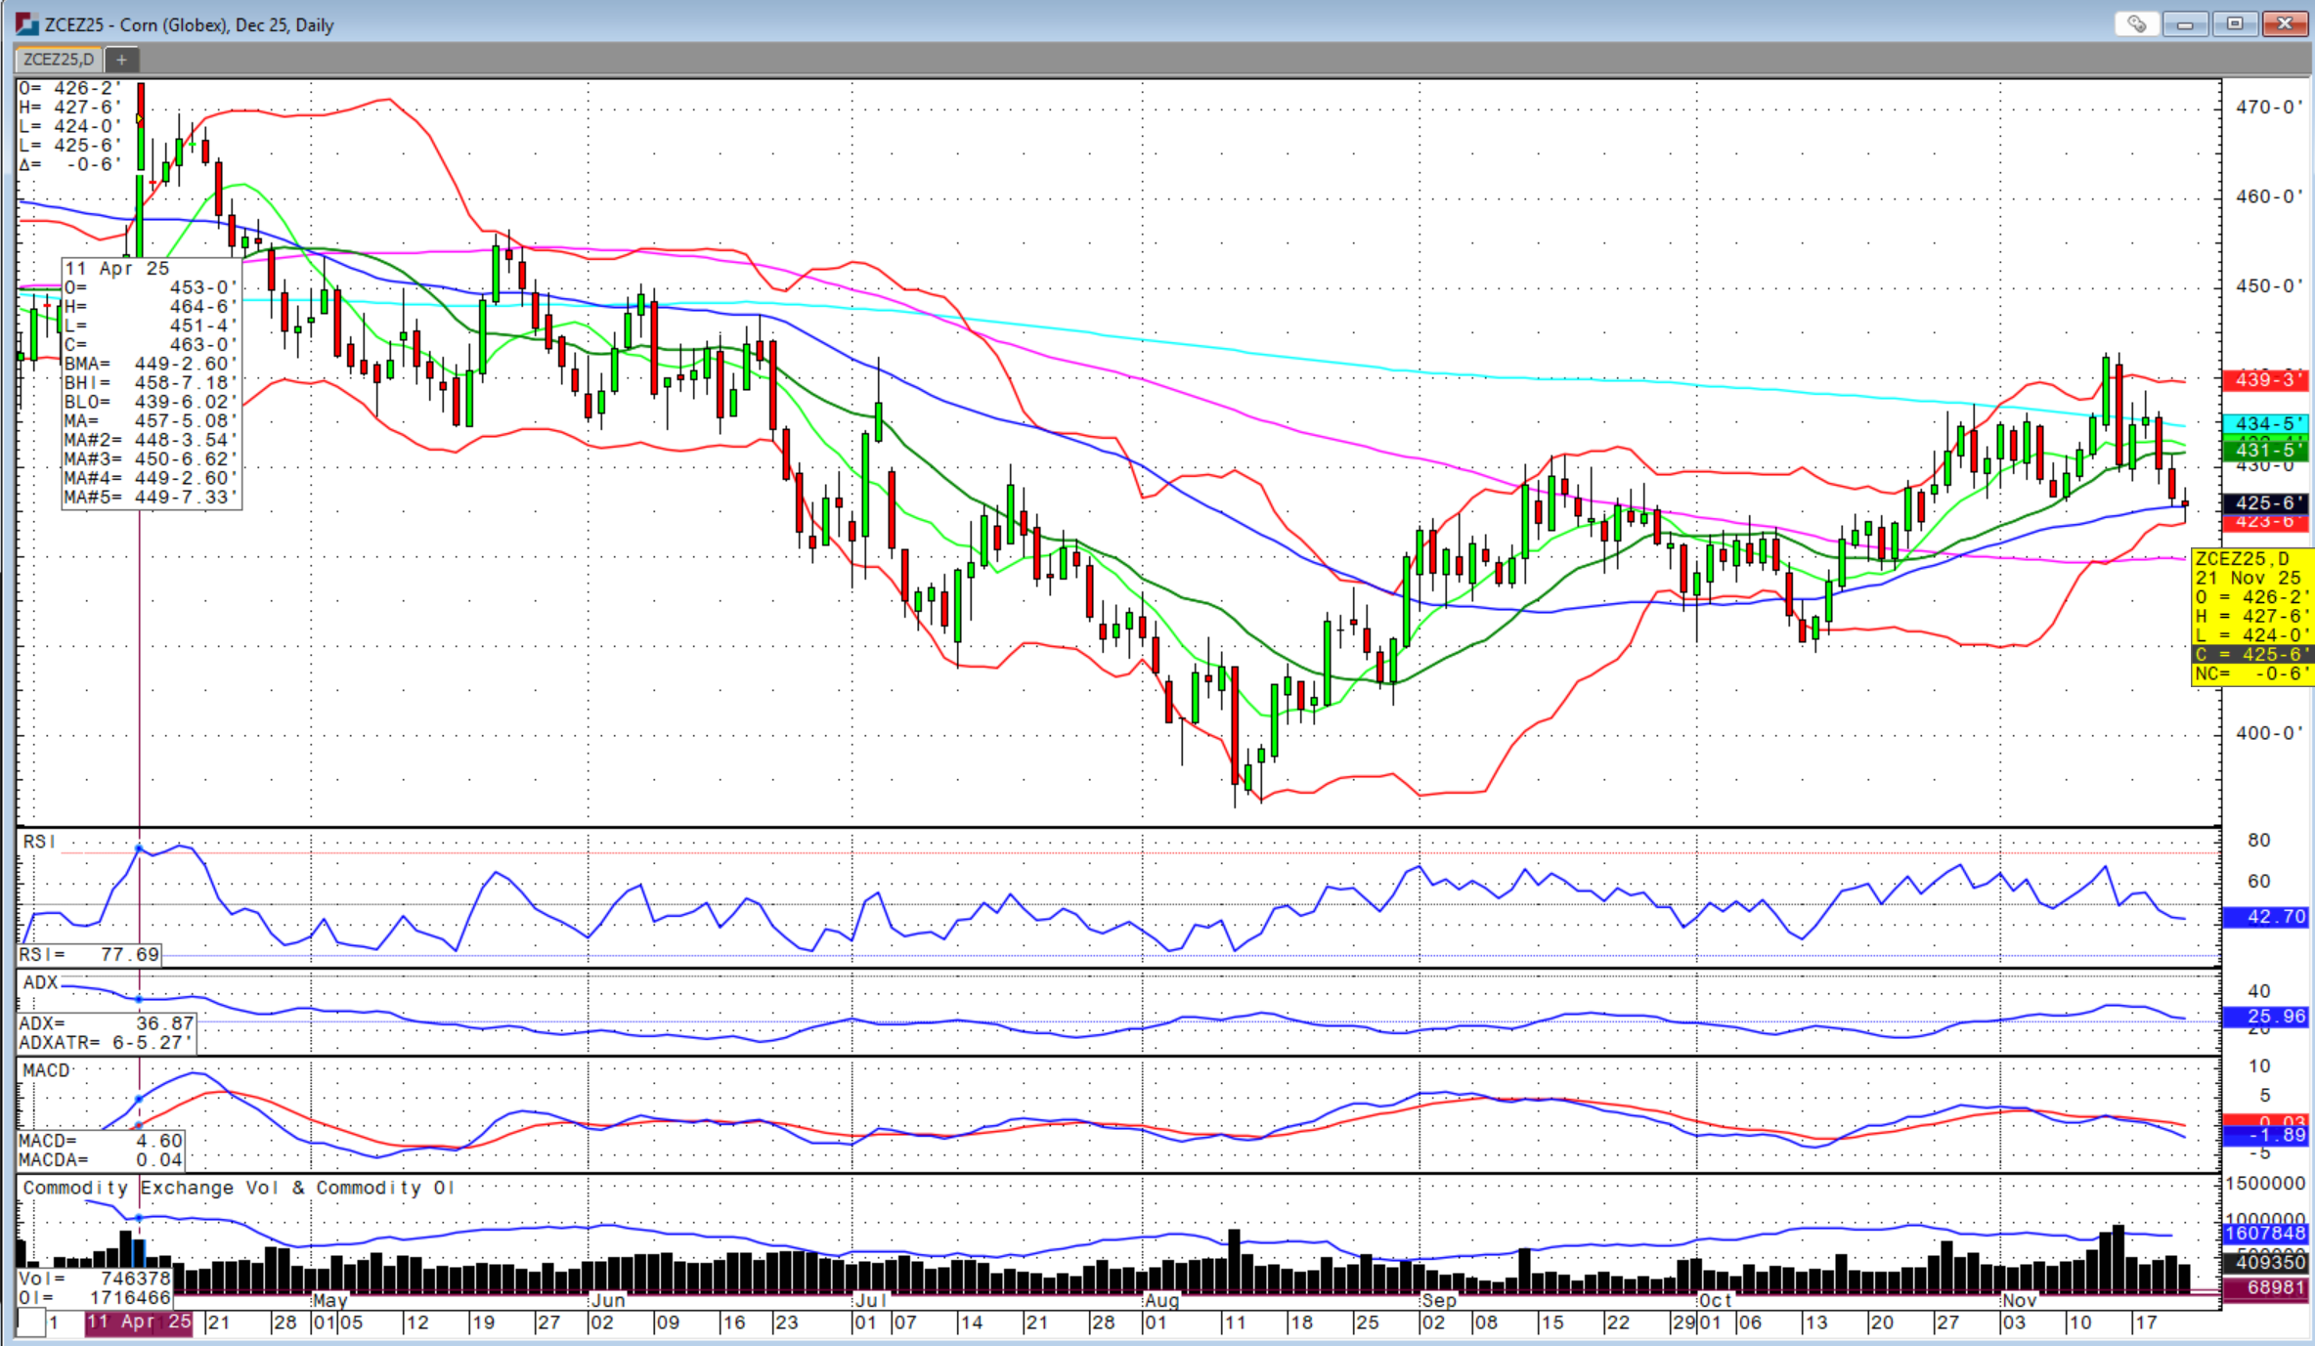Add new chart tab with plus button
Viewport: 2315px width, 1346px height.
[x=121, y=60]
